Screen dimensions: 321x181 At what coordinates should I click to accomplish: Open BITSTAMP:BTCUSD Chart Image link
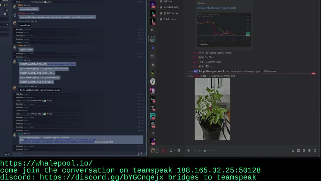click(216, 8)
